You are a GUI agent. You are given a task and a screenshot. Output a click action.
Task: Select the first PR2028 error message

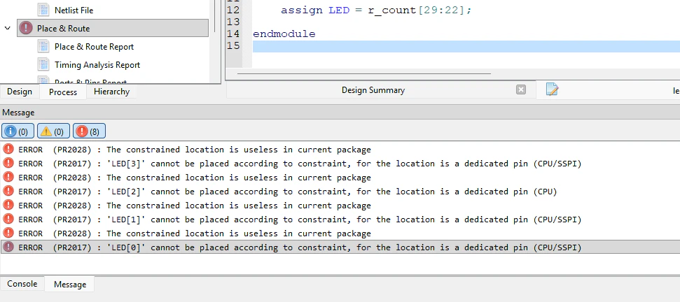(340, 150)
